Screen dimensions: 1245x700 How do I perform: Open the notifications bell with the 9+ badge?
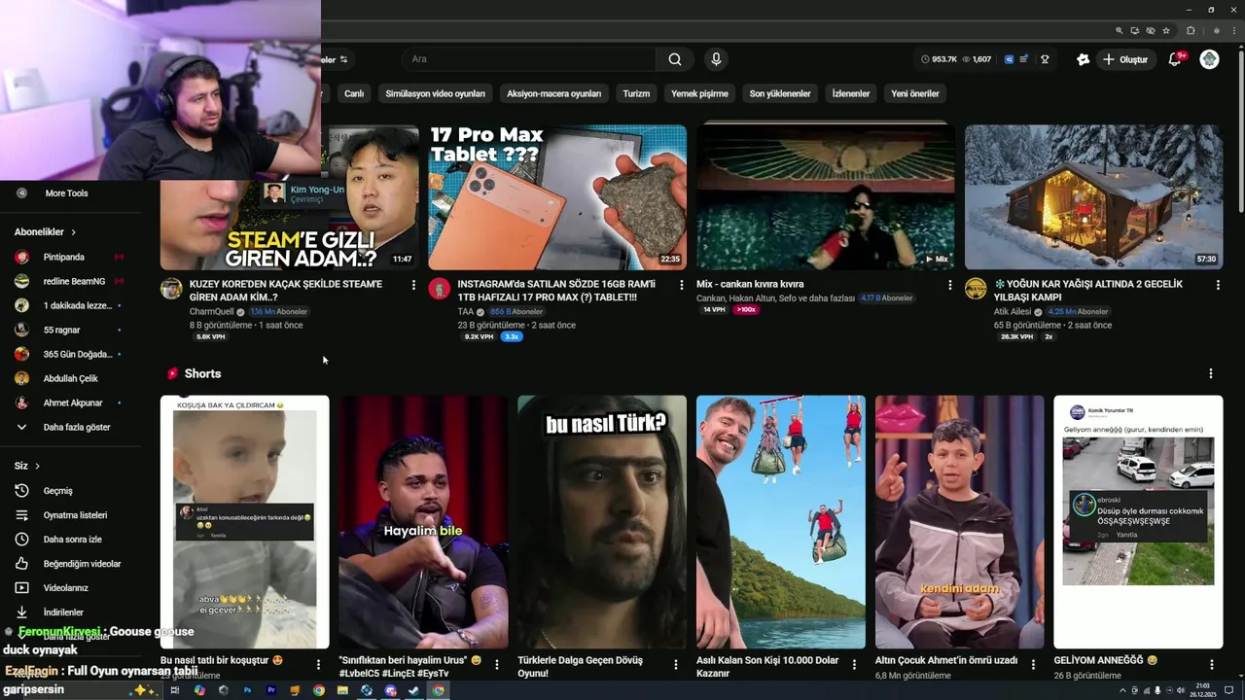(x=1175, y=59)
